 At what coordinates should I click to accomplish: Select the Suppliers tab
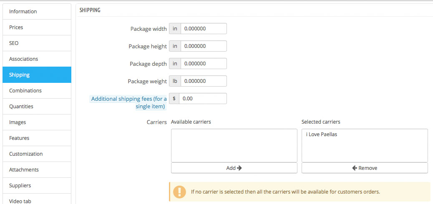click(37, 185)
